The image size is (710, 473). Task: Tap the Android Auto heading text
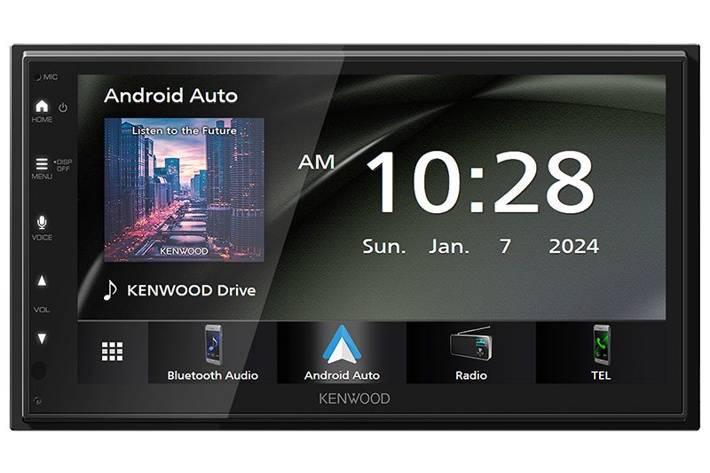170,95
